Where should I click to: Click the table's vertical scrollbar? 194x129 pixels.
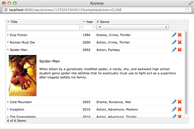point(186,73)
